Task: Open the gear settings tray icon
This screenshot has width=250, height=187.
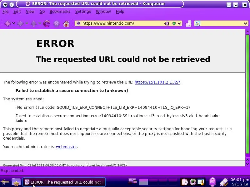Action: [x=193, y=182]
